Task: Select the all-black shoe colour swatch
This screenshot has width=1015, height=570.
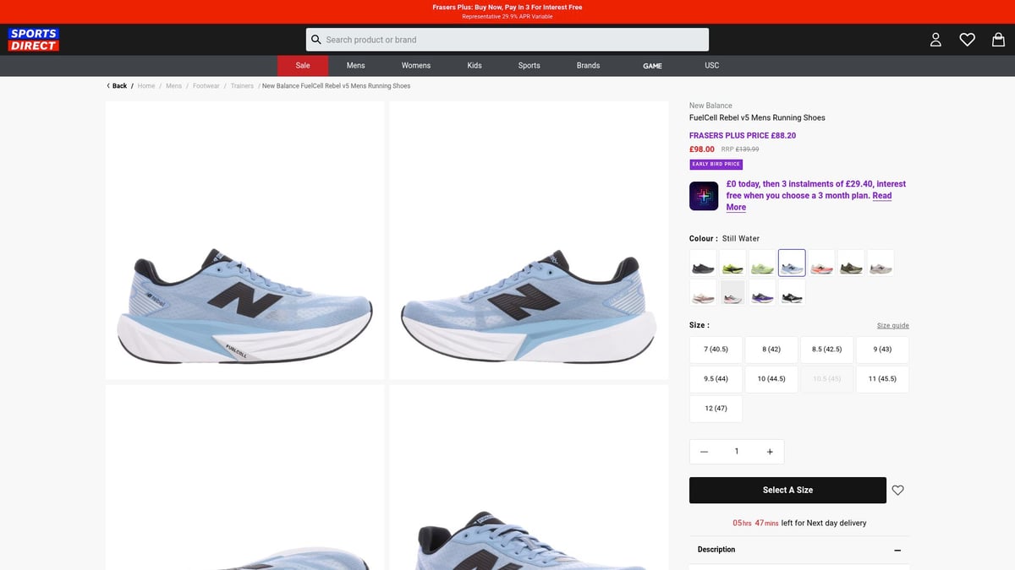Action: 703,263
